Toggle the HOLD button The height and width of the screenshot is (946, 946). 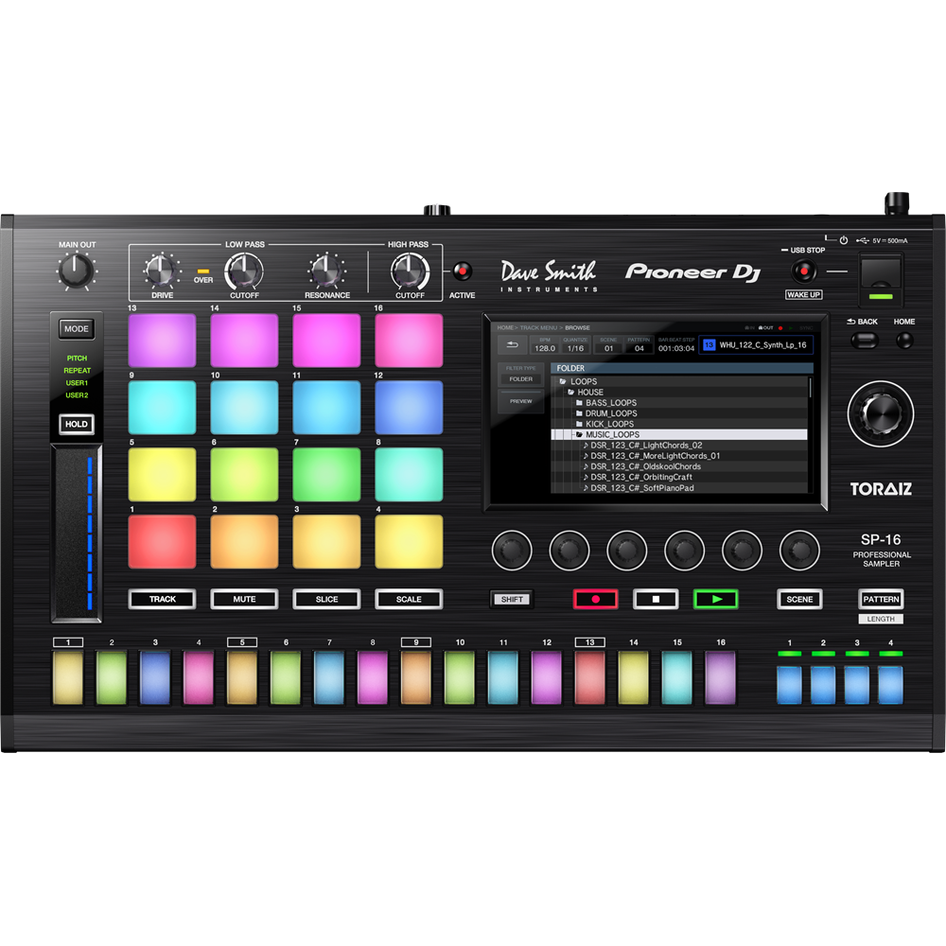point(77,424)
